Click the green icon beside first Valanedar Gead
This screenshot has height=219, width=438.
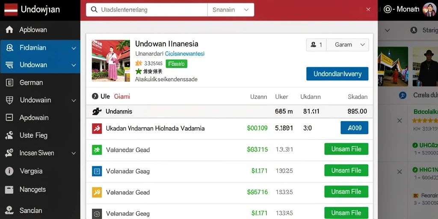coord(97,150)
